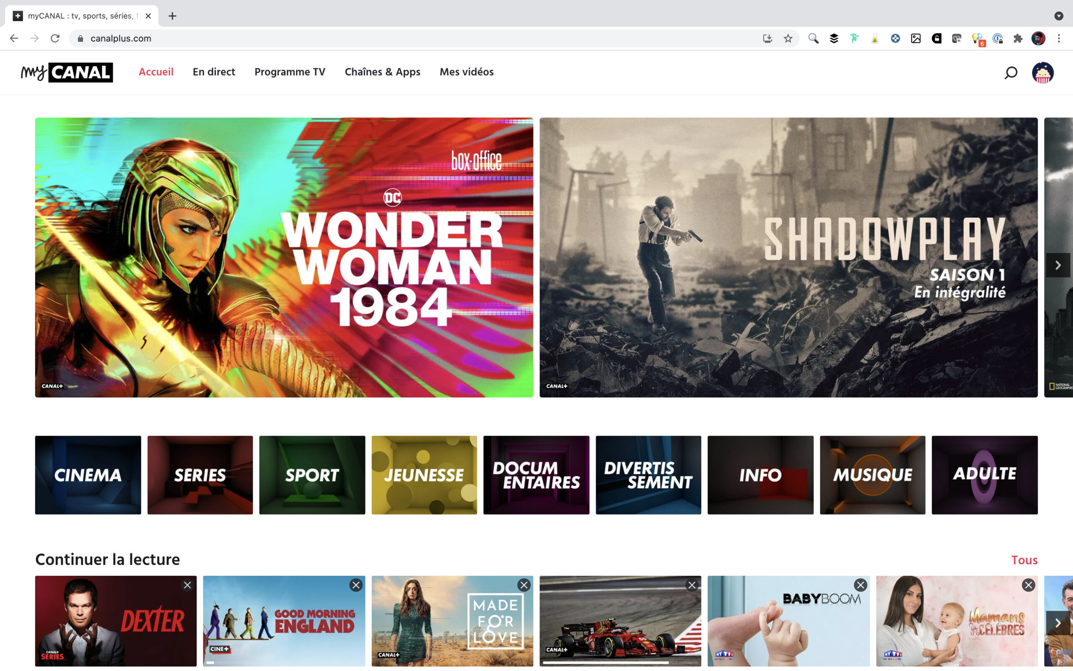Image resolution: width=1073 pixels, height=671 pixels.
Task: Resume watching Mamans & Célèbres
Action: coord(957,621)
